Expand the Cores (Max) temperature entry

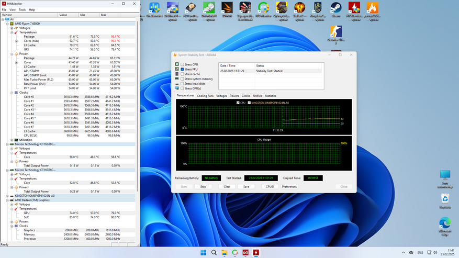coord(16,41)
